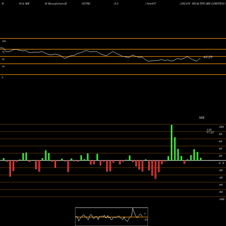
Task: Select the 544497 stock code text
Action: pos(151,4)
